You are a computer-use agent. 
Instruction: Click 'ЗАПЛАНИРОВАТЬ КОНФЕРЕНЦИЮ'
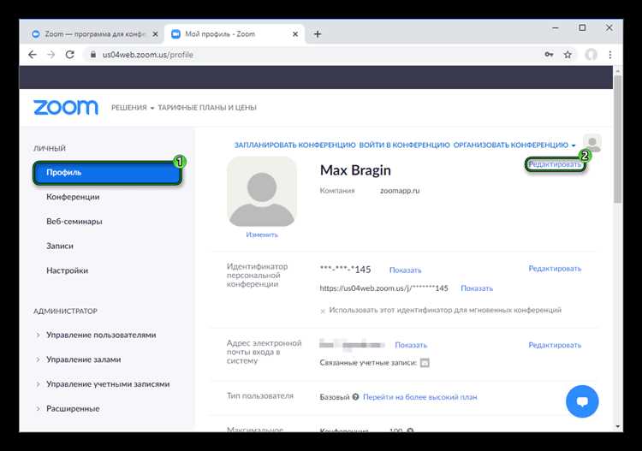coord(294,145)
